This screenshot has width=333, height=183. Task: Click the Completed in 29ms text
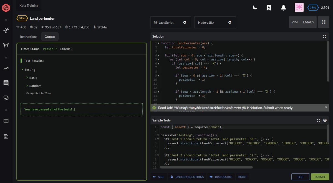(x=39, y=93)
